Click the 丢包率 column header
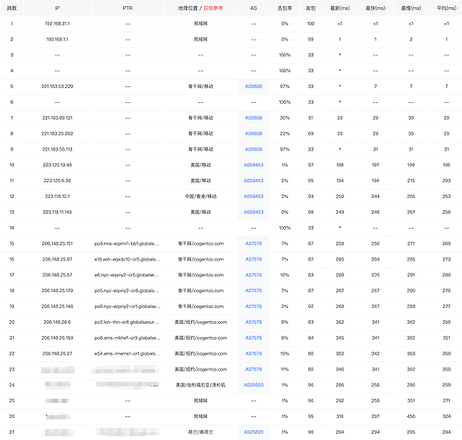The image size is (462, 440). point(284,8)
